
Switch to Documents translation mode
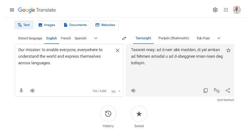point(75,25)
